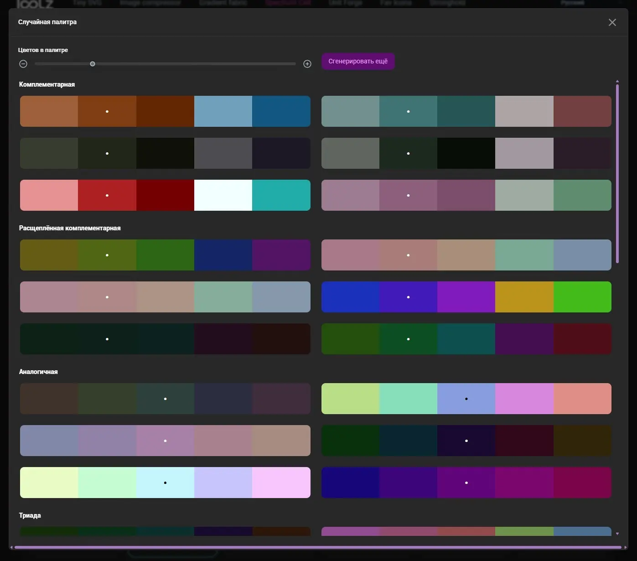Click the "Триада" section heading
Viewport: 637px width, 561px height.
[x=30, y=515]
